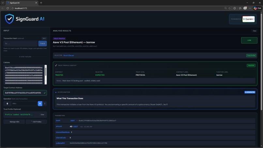Click the Transaction Hash input field
The image size is (263, 148).
(x=21, y=43)
